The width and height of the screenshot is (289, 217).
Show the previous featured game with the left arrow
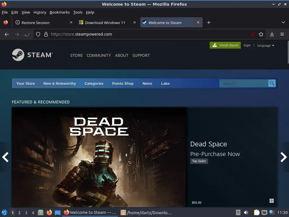click(x=5, y=157)
